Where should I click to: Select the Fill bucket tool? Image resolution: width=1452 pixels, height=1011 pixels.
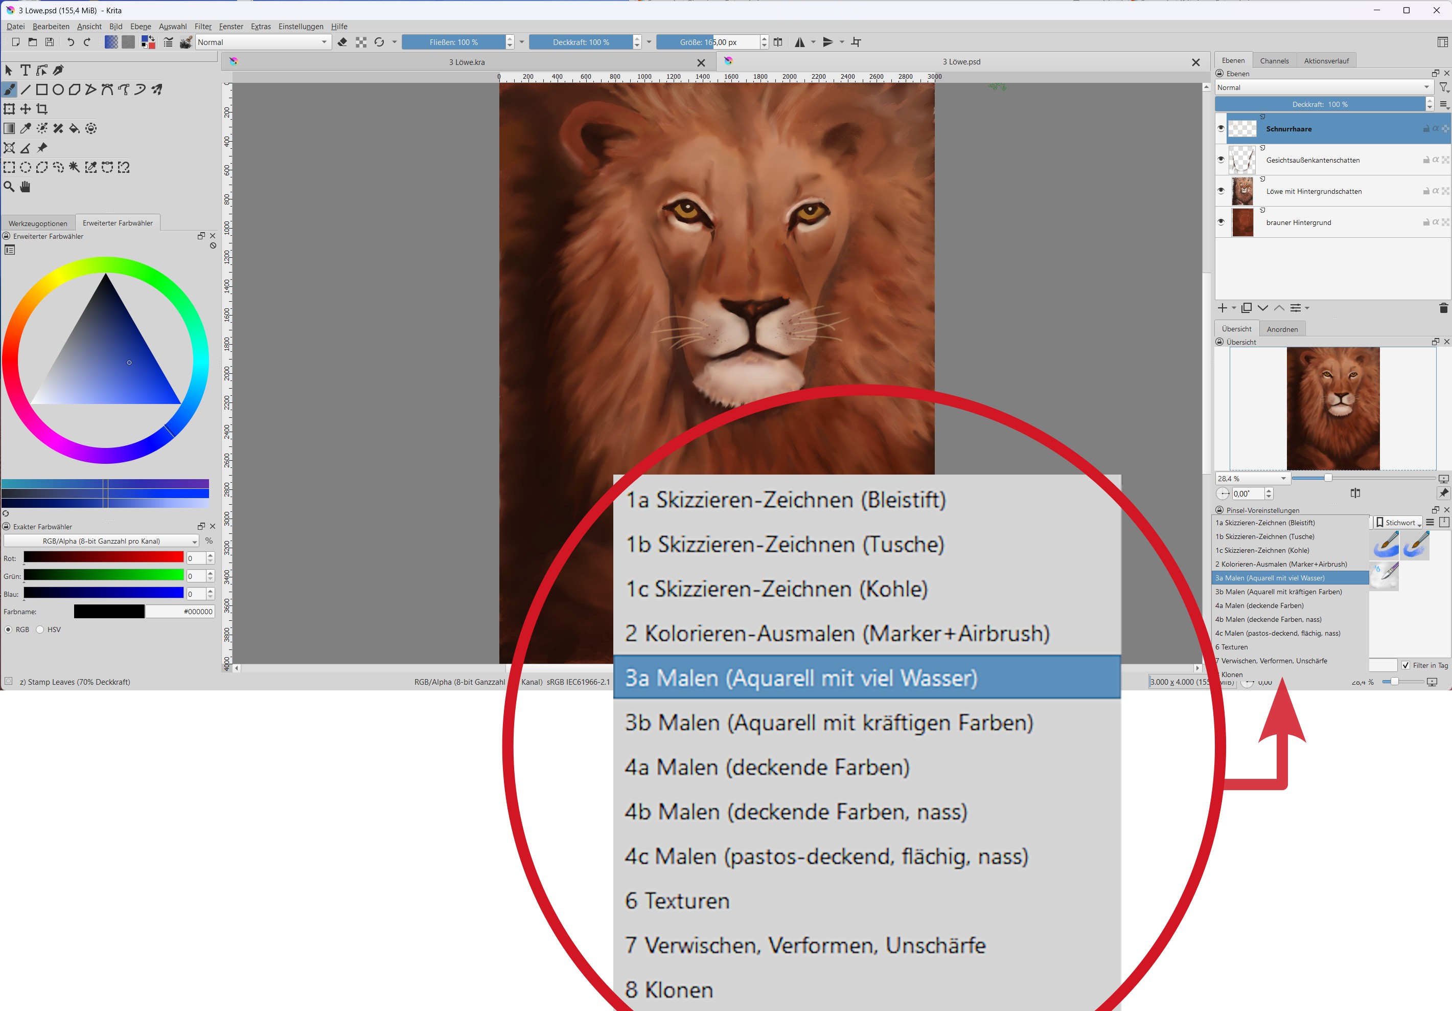[74, 128]
